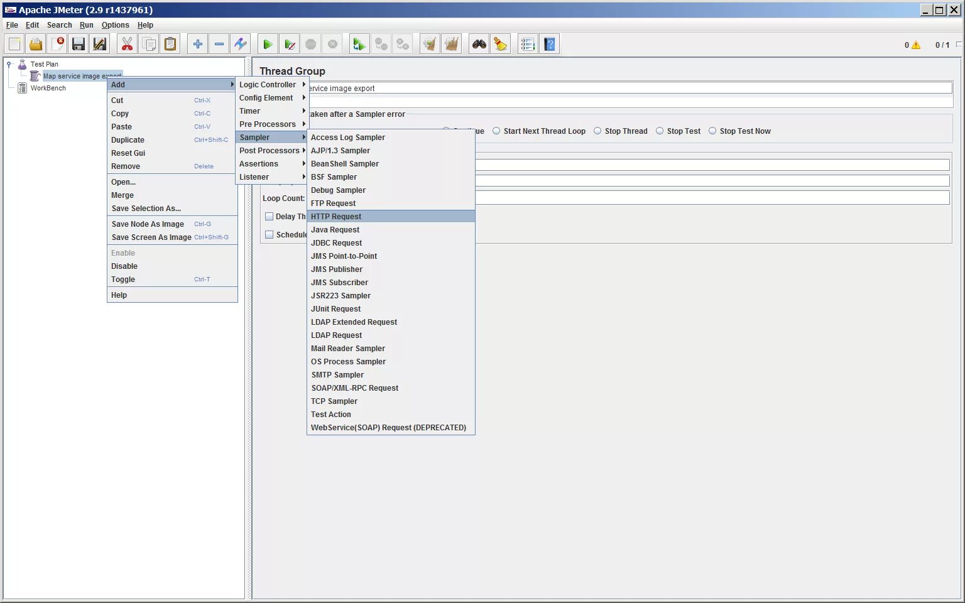Click the Reset Search broom icon
Screen dimensions: 965x603
501,44
